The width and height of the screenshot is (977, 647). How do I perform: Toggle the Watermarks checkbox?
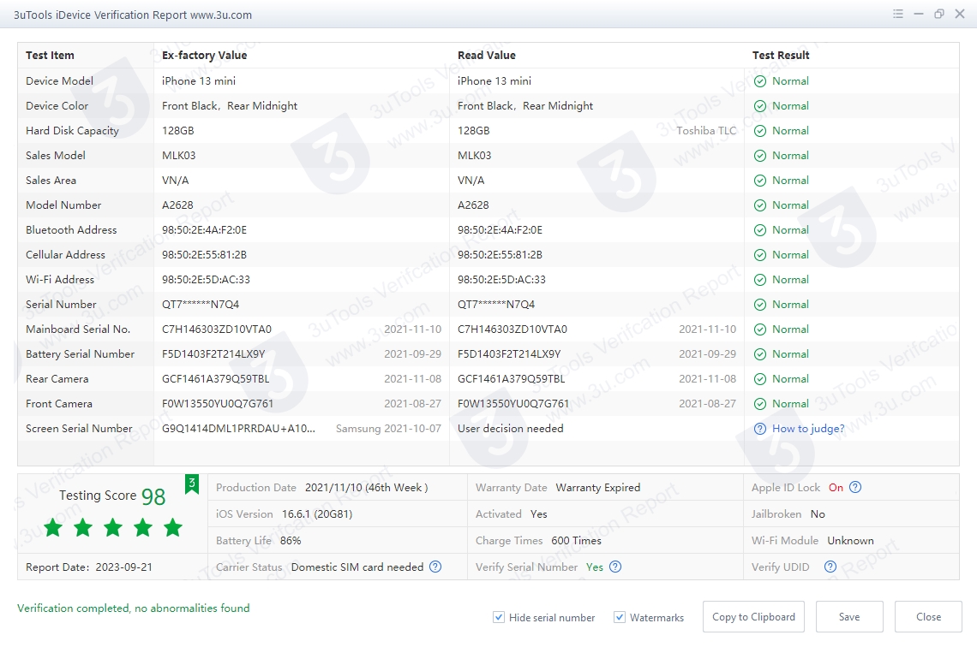pyautogui.click(x=620, y=617)
